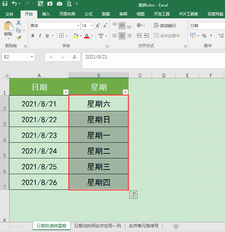Select cell containing 星期四

click(99, 182)
